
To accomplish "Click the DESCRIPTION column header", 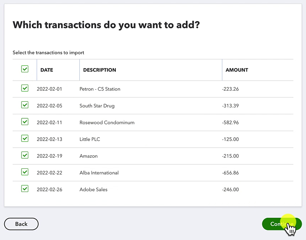I will point(99,70).
